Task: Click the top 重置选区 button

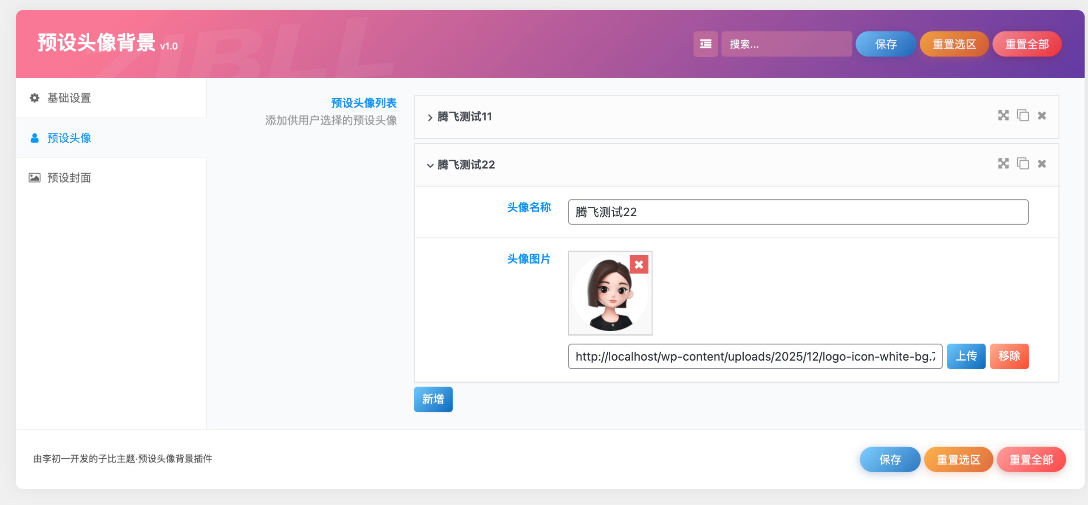Action: click(954, 44)
